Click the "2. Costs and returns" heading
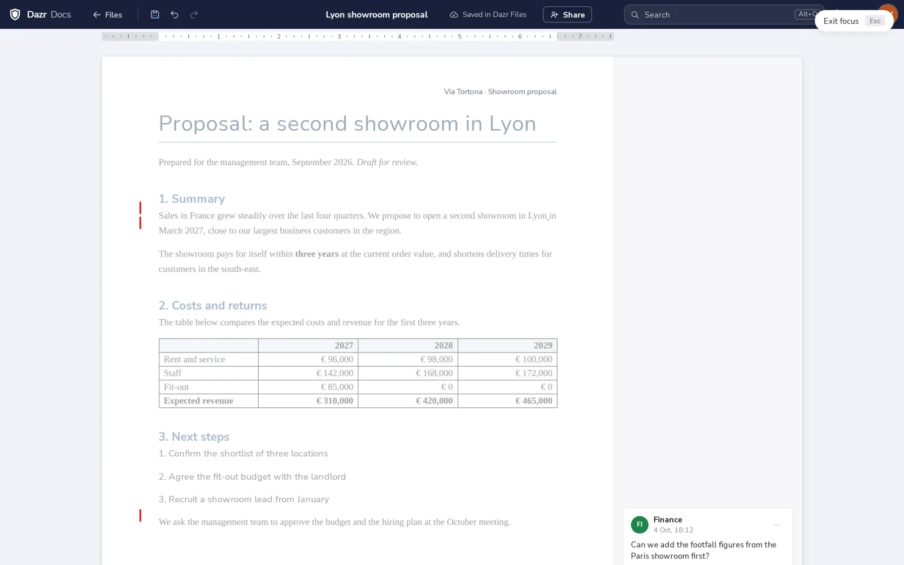904x565 pixels. (x=212, y=306)
